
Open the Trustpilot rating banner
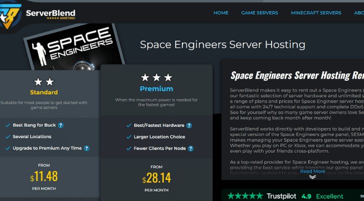[293, 195]
